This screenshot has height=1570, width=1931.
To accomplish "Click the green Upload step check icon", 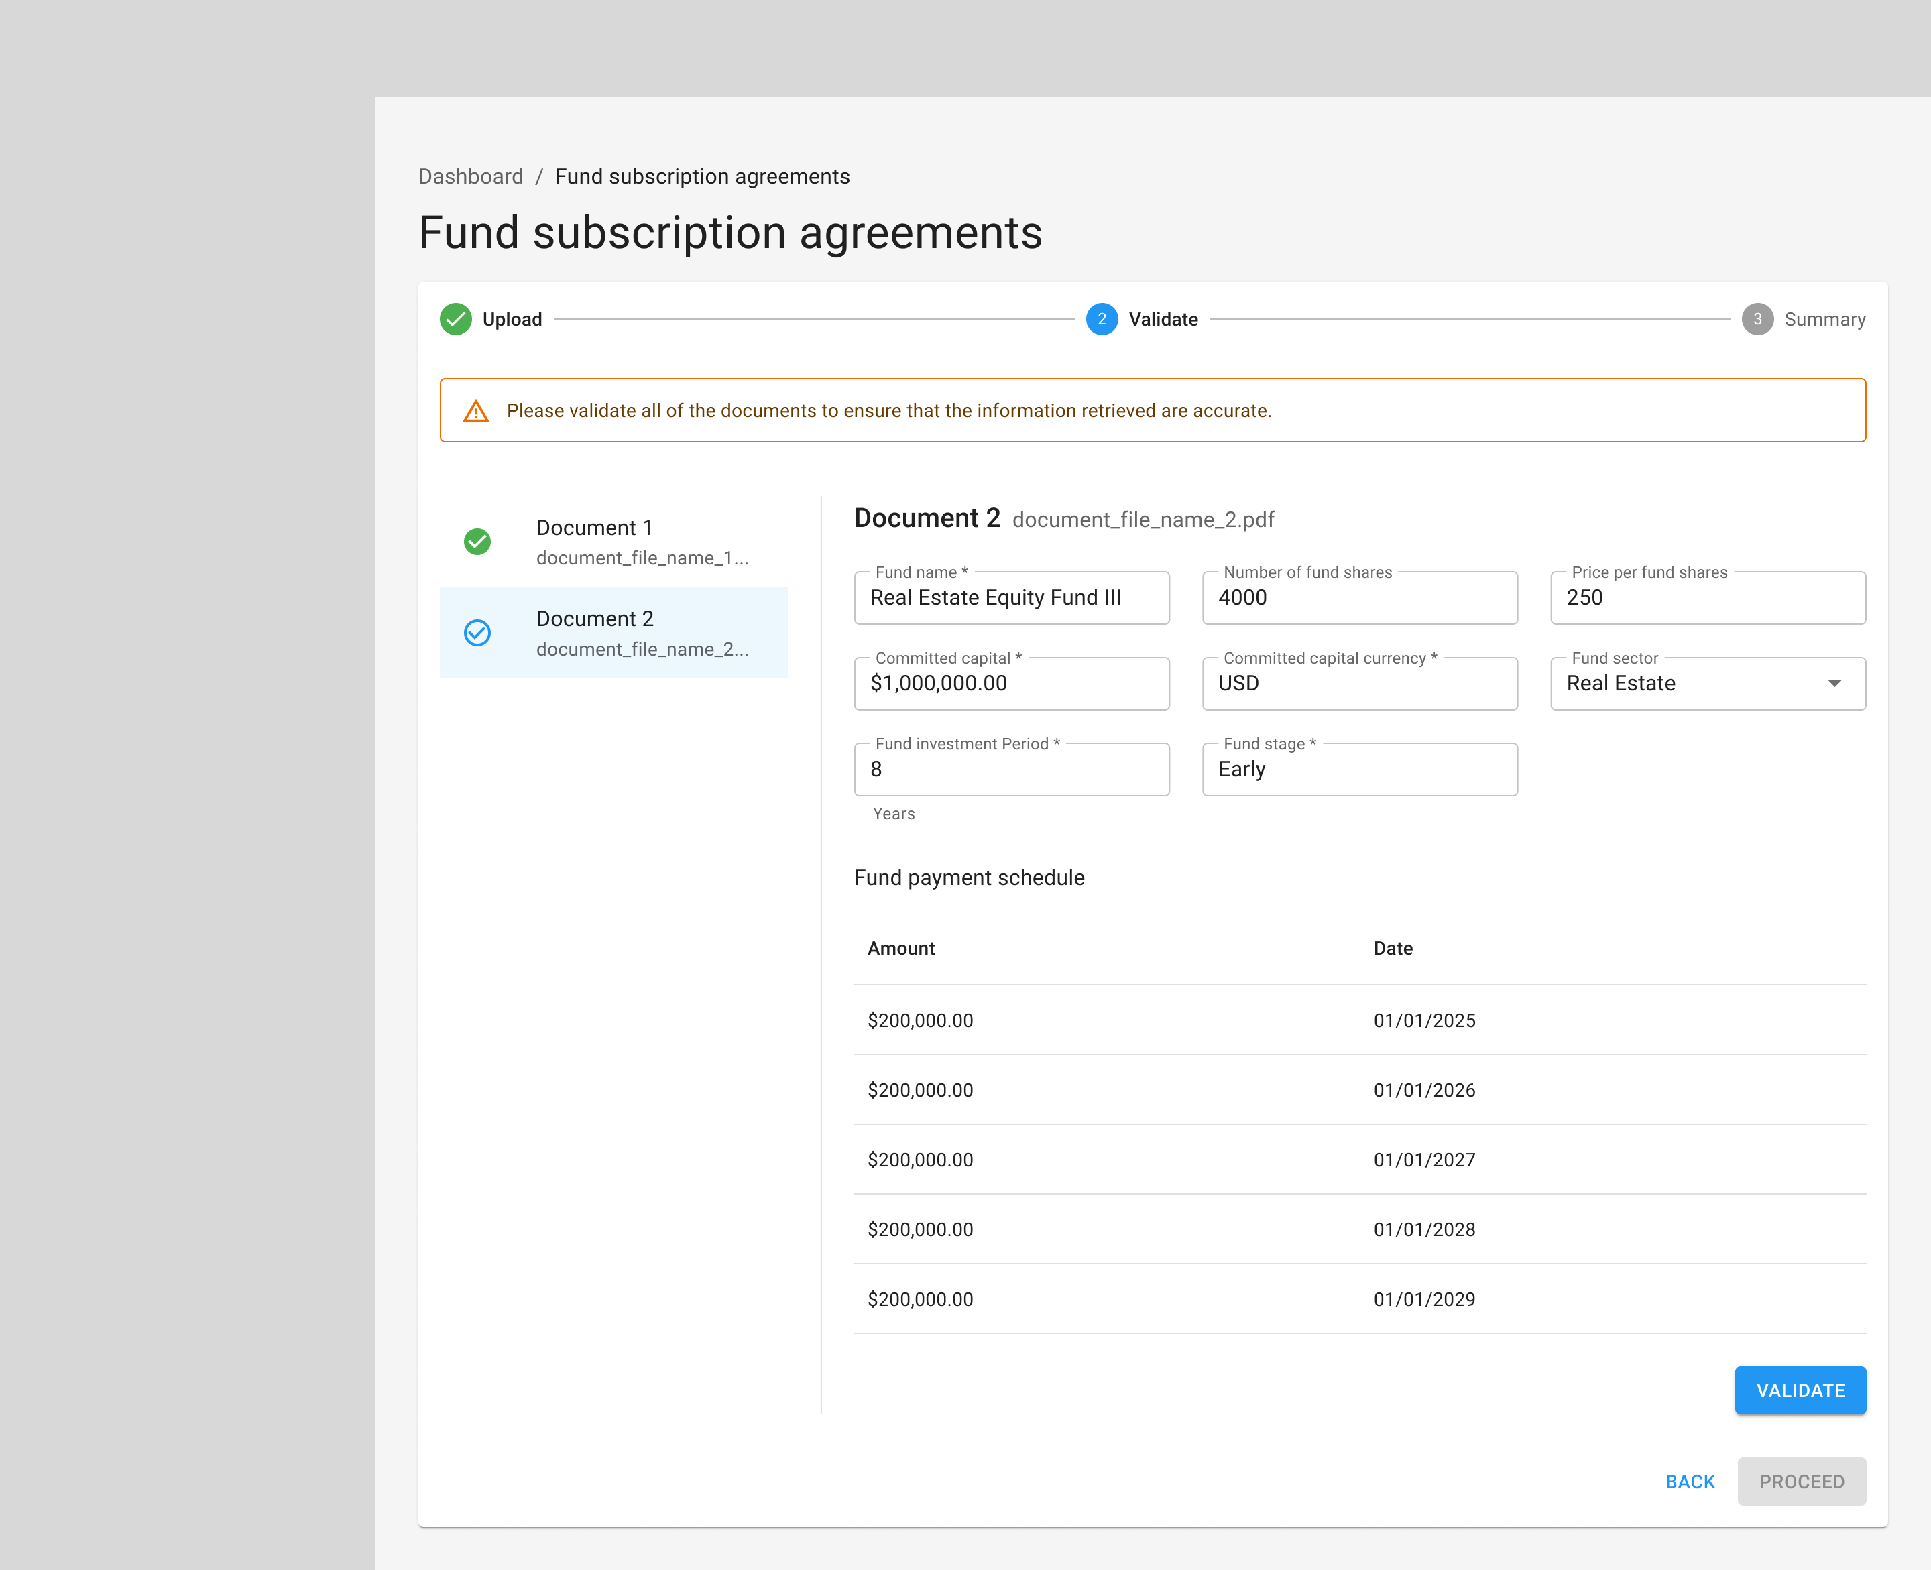I will click(x=456, y=319).
